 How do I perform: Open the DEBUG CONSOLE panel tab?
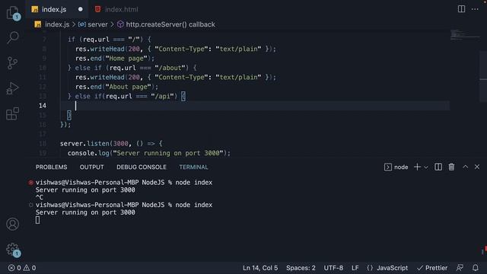142,167
